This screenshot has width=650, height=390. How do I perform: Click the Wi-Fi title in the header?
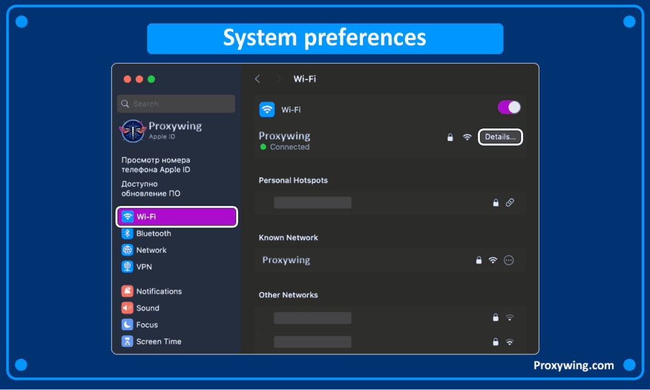pyautogui.click(x=305, y=79)
